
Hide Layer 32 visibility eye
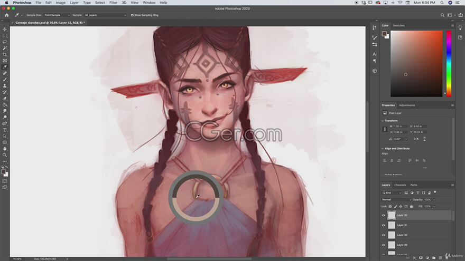pyautogui.click(x=383, y=216)
